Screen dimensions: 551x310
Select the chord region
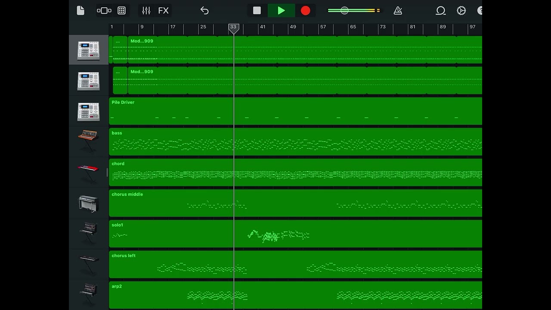point(295,172)
